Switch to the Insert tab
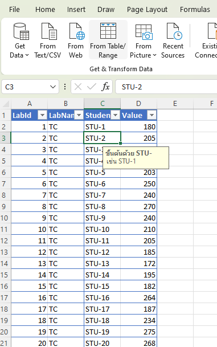This screenshot has height=347, width=217. pyautogui.click(x=76, y=10)
